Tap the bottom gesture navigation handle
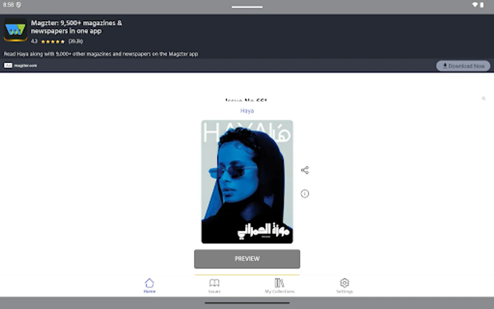The height and width of the screenshot is (309, 494). click(x=247, y=303)
